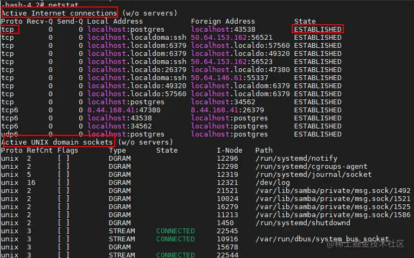Click the I-Node value 12298
Viewport: 414px width, 258px height.
227,167
